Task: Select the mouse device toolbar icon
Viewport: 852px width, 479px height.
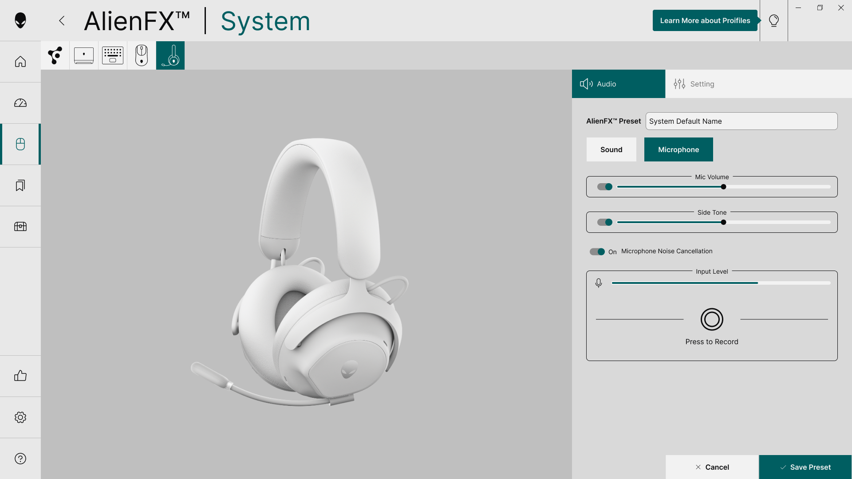Action: pyautogui.click(x=142, y=55)
